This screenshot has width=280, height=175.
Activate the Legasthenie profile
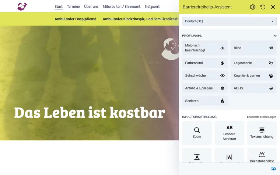pyautogui.click(x=253, y=63)
